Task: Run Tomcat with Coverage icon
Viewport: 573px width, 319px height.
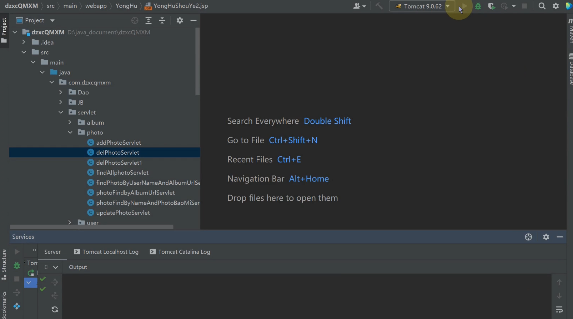Action: tap(491, 6)
